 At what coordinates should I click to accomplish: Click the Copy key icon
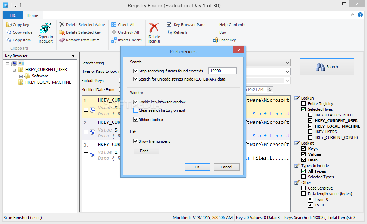coord(9,25)
